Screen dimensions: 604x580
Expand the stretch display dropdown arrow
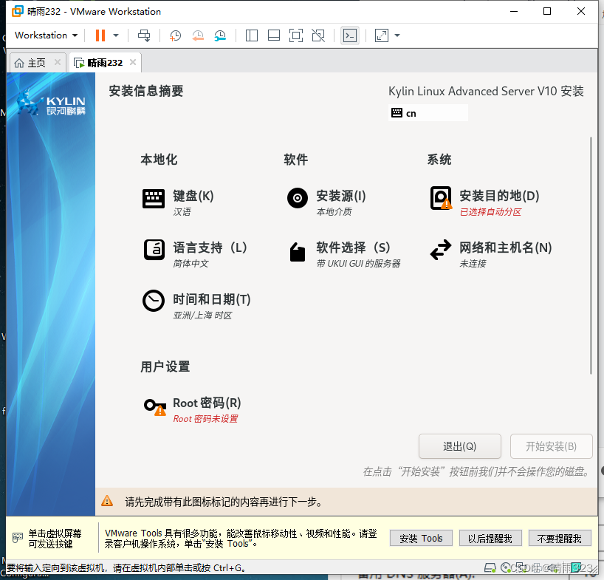(x=397, y=35)
